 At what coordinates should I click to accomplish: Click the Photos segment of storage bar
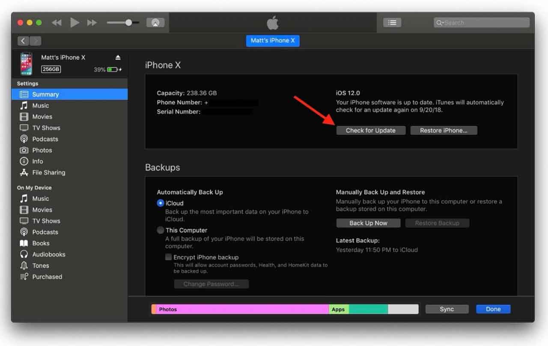[242, 309]
